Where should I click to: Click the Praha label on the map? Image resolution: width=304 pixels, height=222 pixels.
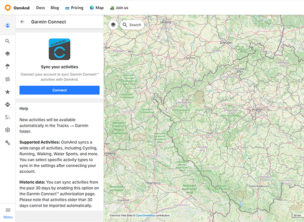[x=256, y=110]
